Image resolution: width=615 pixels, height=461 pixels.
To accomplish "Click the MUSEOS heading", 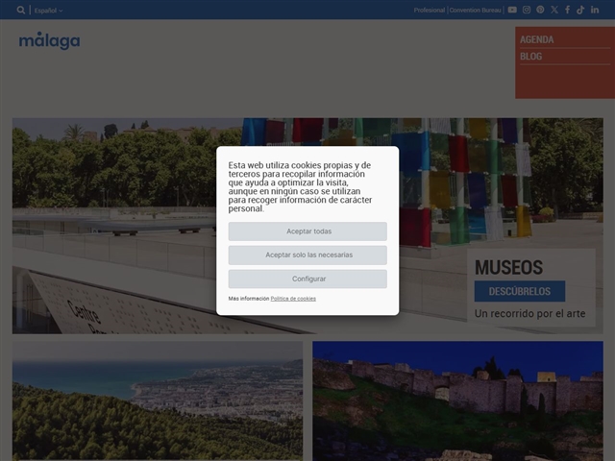I will [x=508, y=268].
